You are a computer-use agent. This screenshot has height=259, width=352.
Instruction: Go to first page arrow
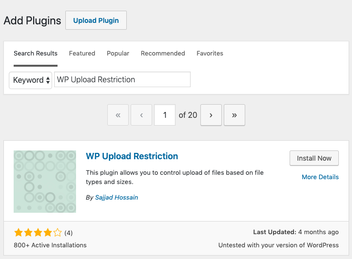point(118,115)
